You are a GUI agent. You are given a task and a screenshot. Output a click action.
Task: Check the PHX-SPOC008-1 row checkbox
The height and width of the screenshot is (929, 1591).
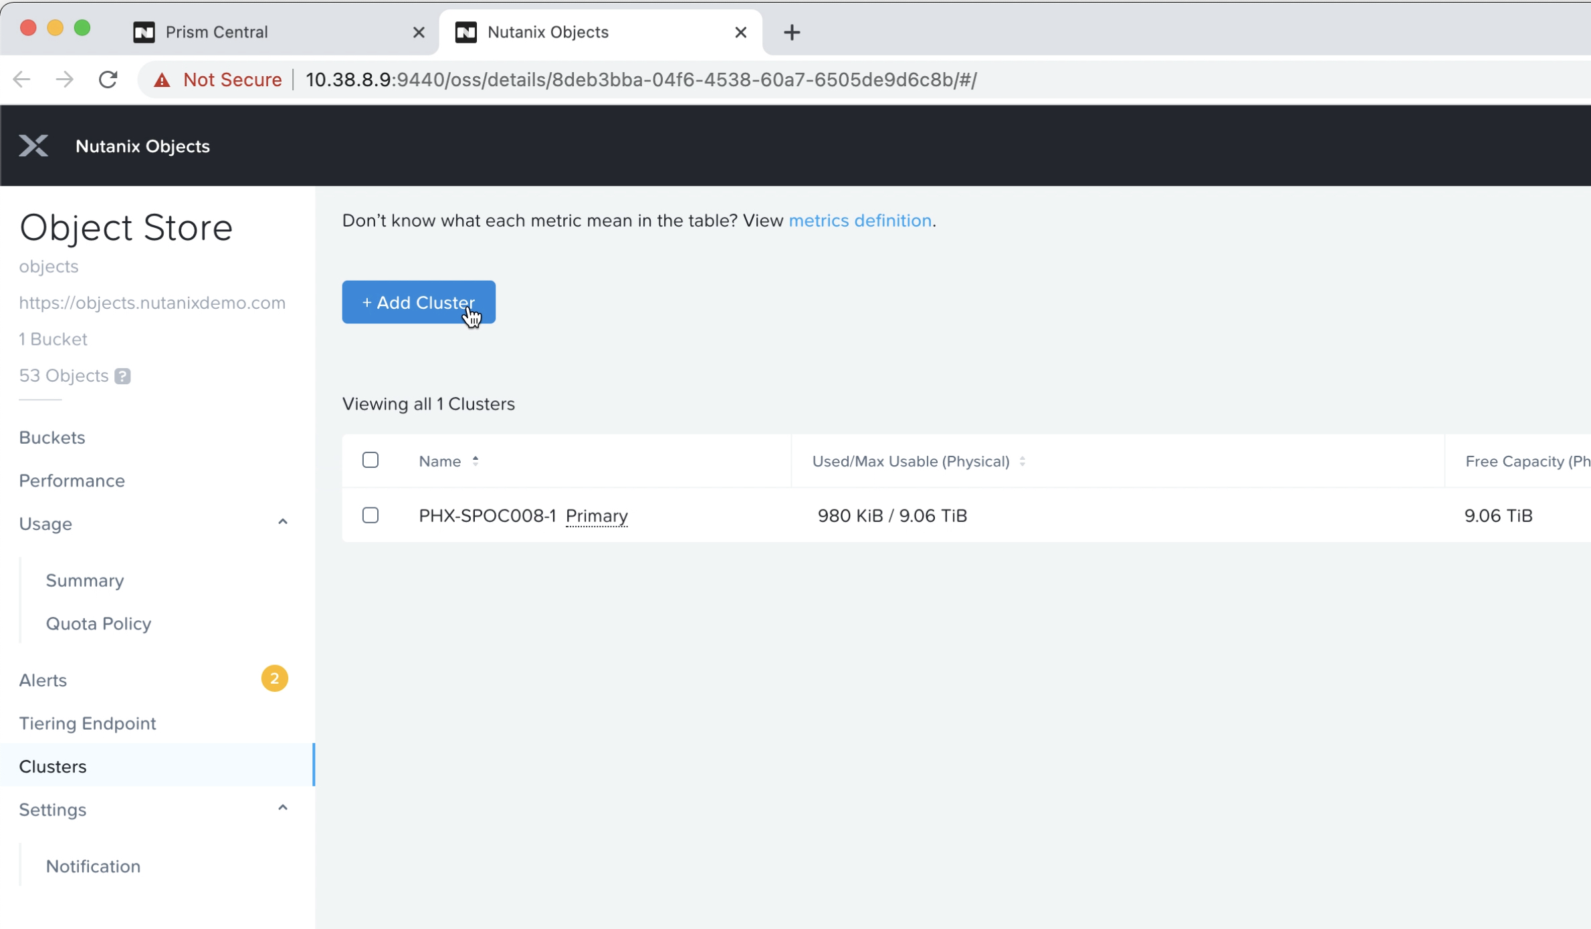coord(370,515)
